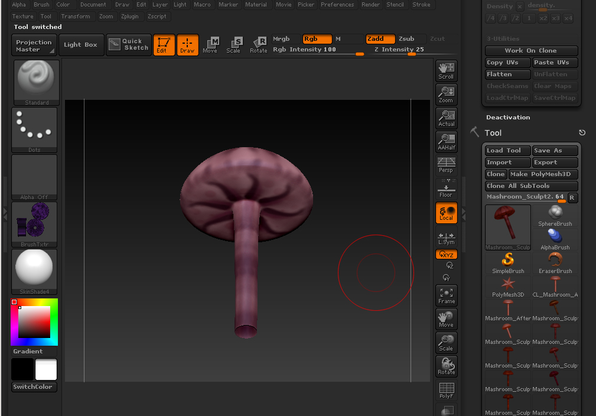Expand the Projection Master button

point(34,45)
